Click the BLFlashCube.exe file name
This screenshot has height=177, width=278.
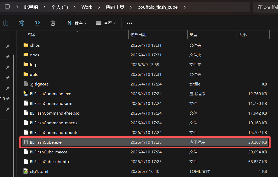coord(46,142)
